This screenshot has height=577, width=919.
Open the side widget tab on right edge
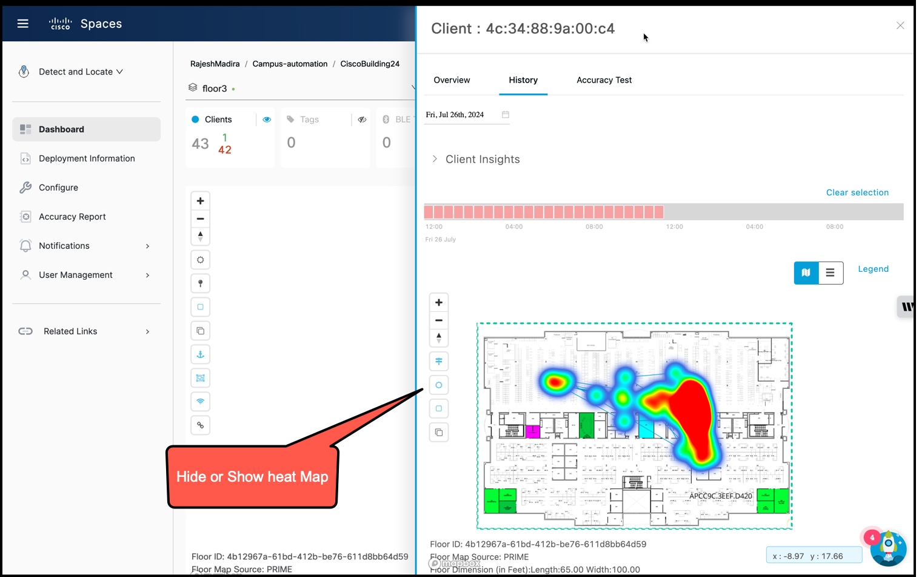[906, 306]
